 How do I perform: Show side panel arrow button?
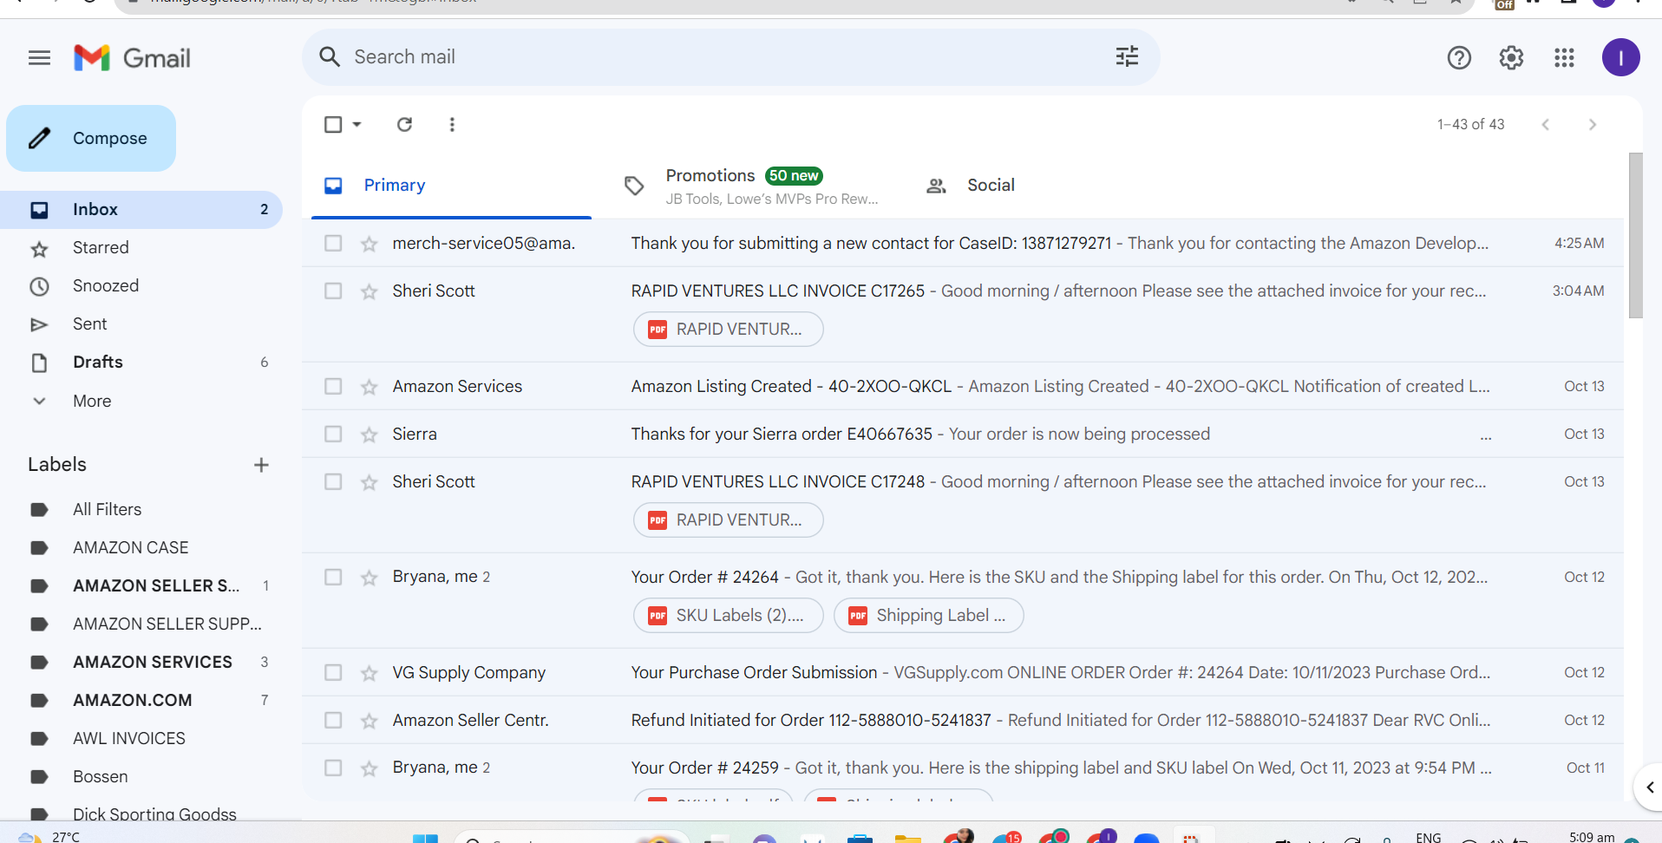tap(1649, 787)
